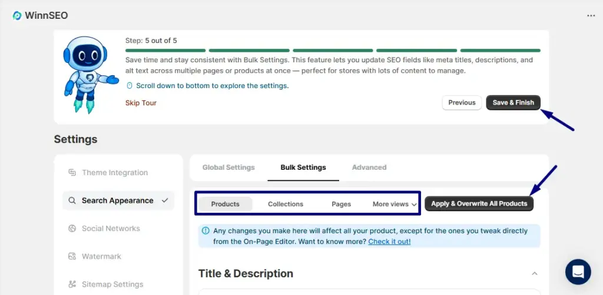Switch to the Global Settings tab
Image resolution: width=603 pixels, height=295 pixels.
(x=228, y=167)
